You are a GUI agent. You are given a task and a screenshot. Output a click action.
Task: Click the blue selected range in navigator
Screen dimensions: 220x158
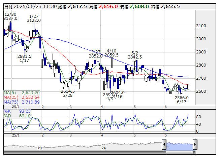click(179, 145)
